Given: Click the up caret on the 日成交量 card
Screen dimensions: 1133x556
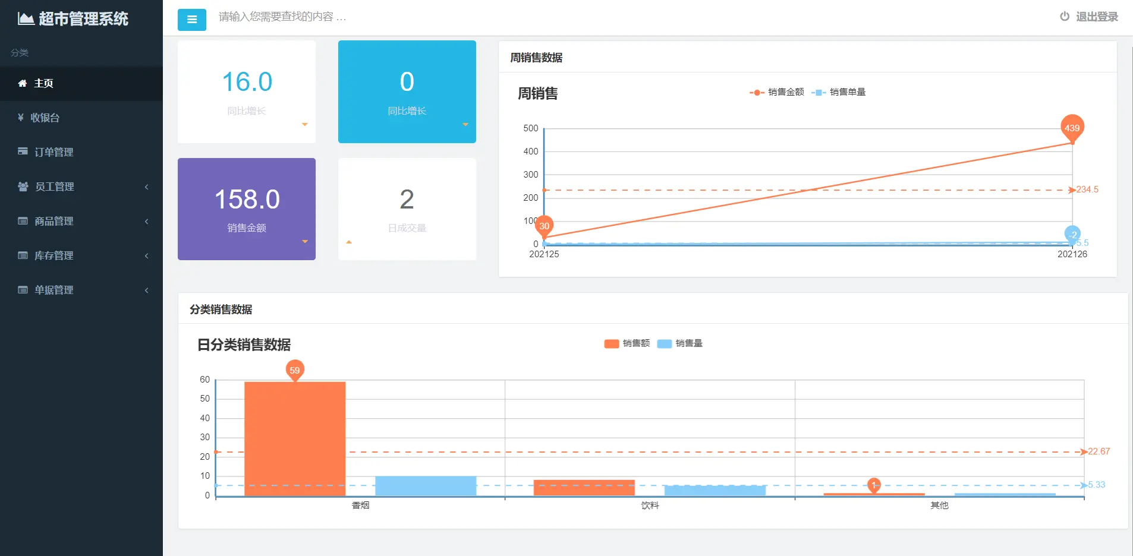Looking at the screenshot, I should coord(349,242).
